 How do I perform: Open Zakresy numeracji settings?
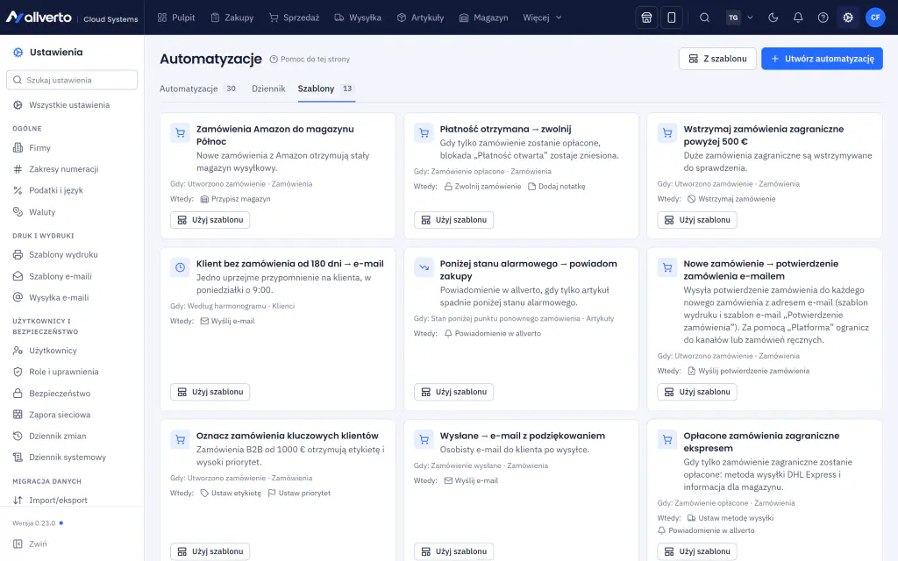(72, 169)
